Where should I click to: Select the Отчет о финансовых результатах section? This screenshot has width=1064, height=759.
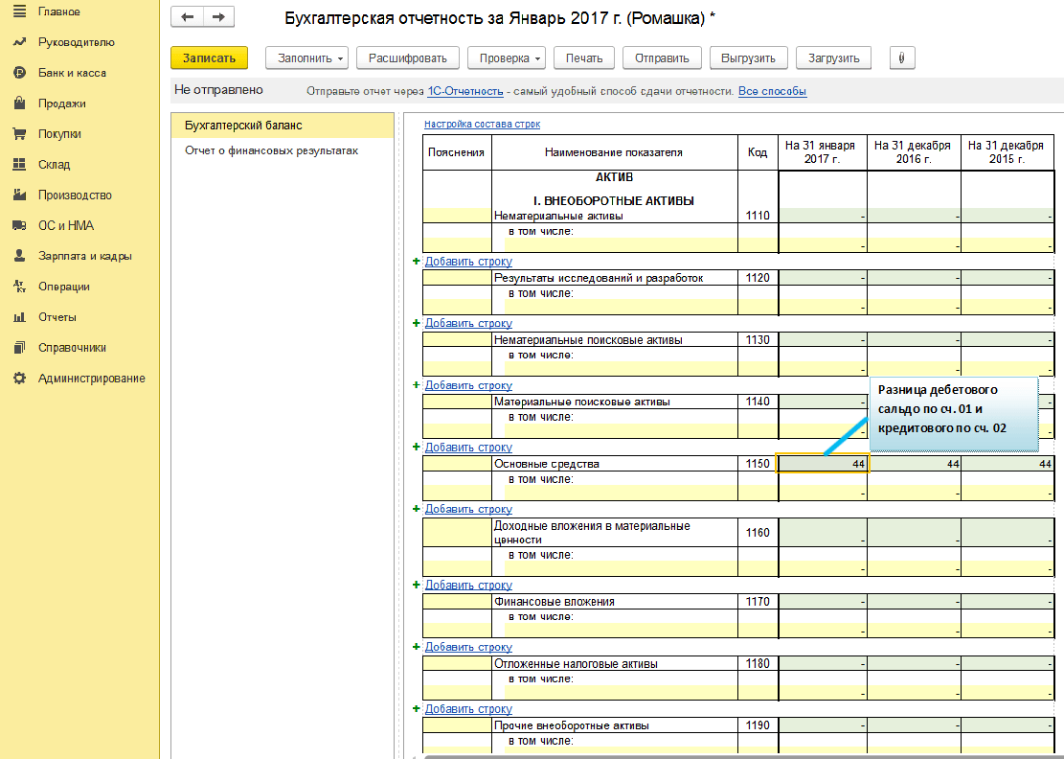(x=271, y=150)
